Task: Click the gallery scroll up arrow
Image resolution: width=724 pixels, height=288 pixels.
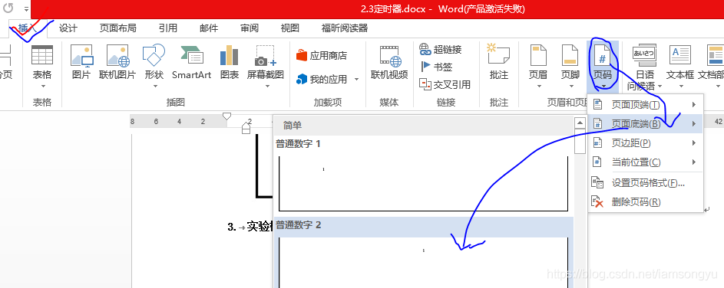Action: pyautogui.click(x=580, y=123)
